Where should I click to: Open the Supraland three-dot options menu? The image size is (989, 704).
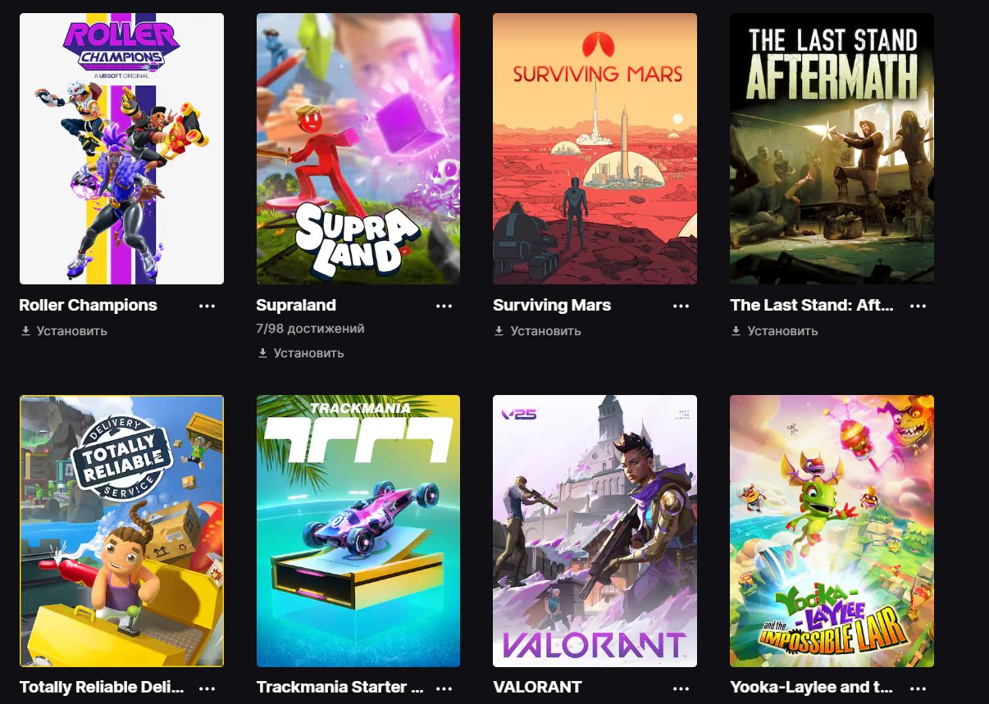coord(444,306)
